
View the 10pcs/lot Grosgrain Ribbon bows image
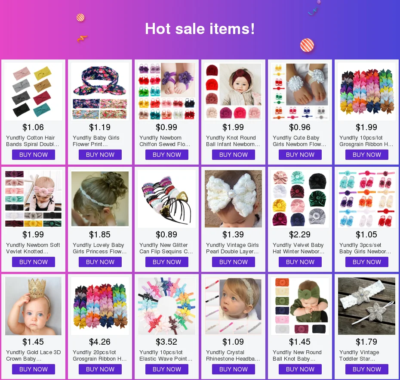coord(366,91)
